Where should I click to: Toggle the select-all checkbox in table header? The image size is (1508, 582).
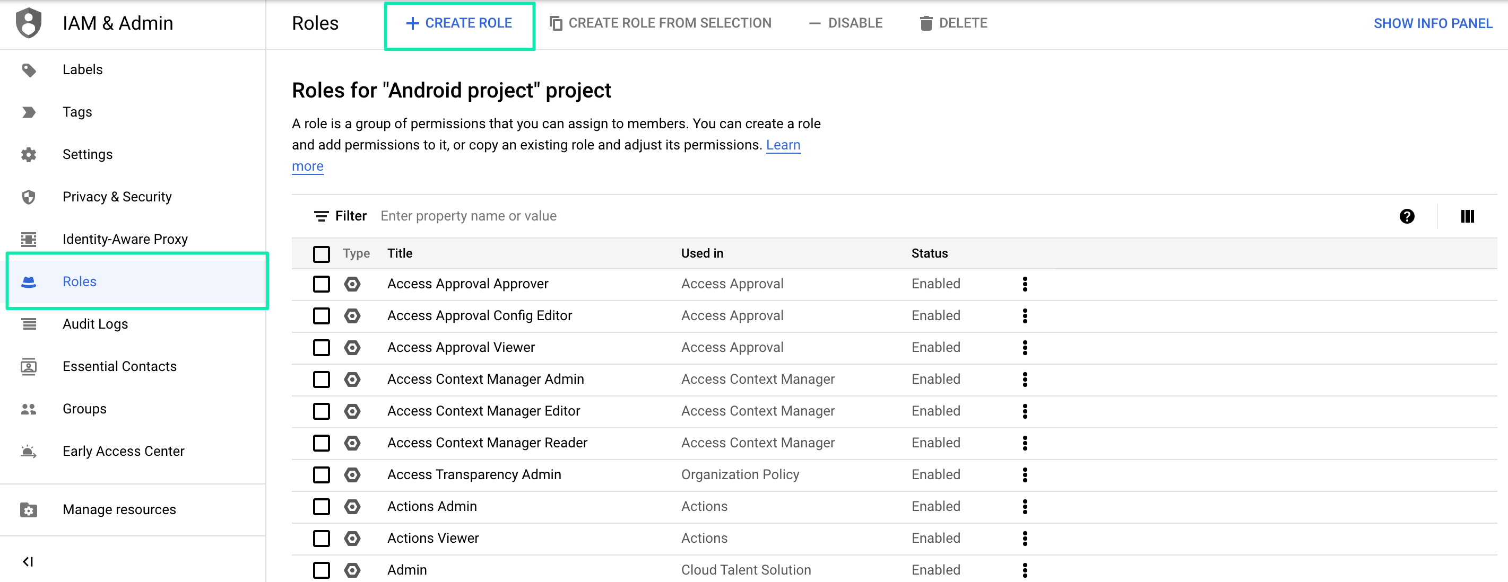click(322, 254)
